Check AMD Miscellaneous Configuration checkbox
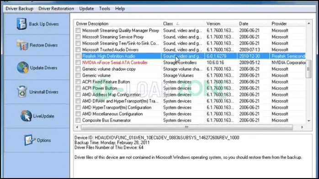319x179 pixels. coord(78,114)
